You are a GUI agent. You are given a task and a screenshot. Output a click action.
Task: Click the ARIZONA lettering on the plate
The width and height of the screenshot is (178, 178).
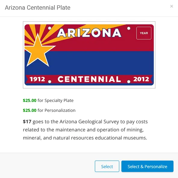click(89, 33)
